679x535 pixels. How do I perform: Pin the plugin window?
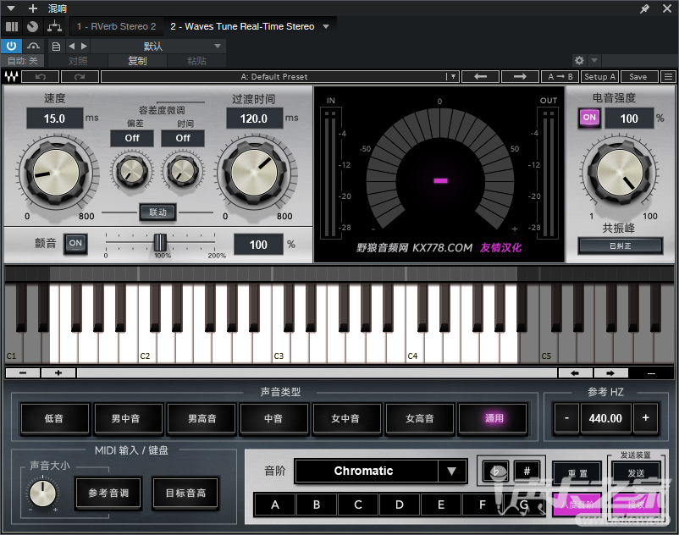click(645, 8)
